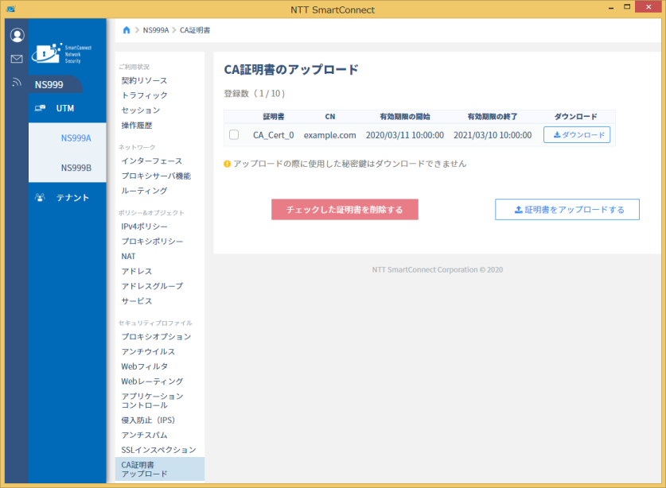The width and height of the screenshot is (666, 488).
Task: Open SSLインスペクション profile
Action: (x=158, y=450)
